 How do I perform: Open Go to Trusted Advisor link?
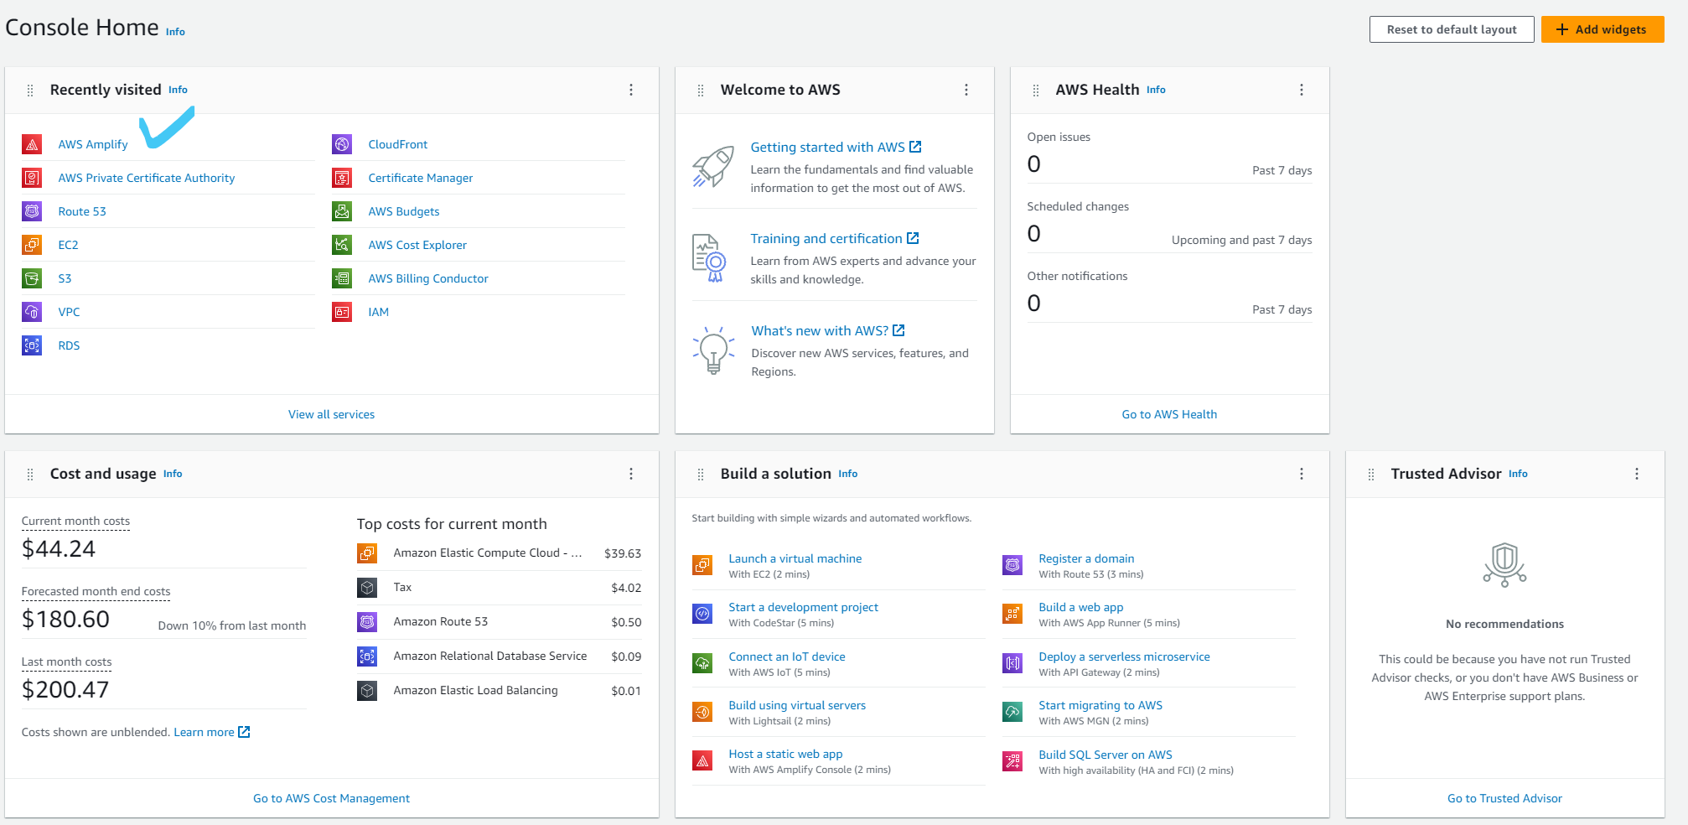[1504, 798]
